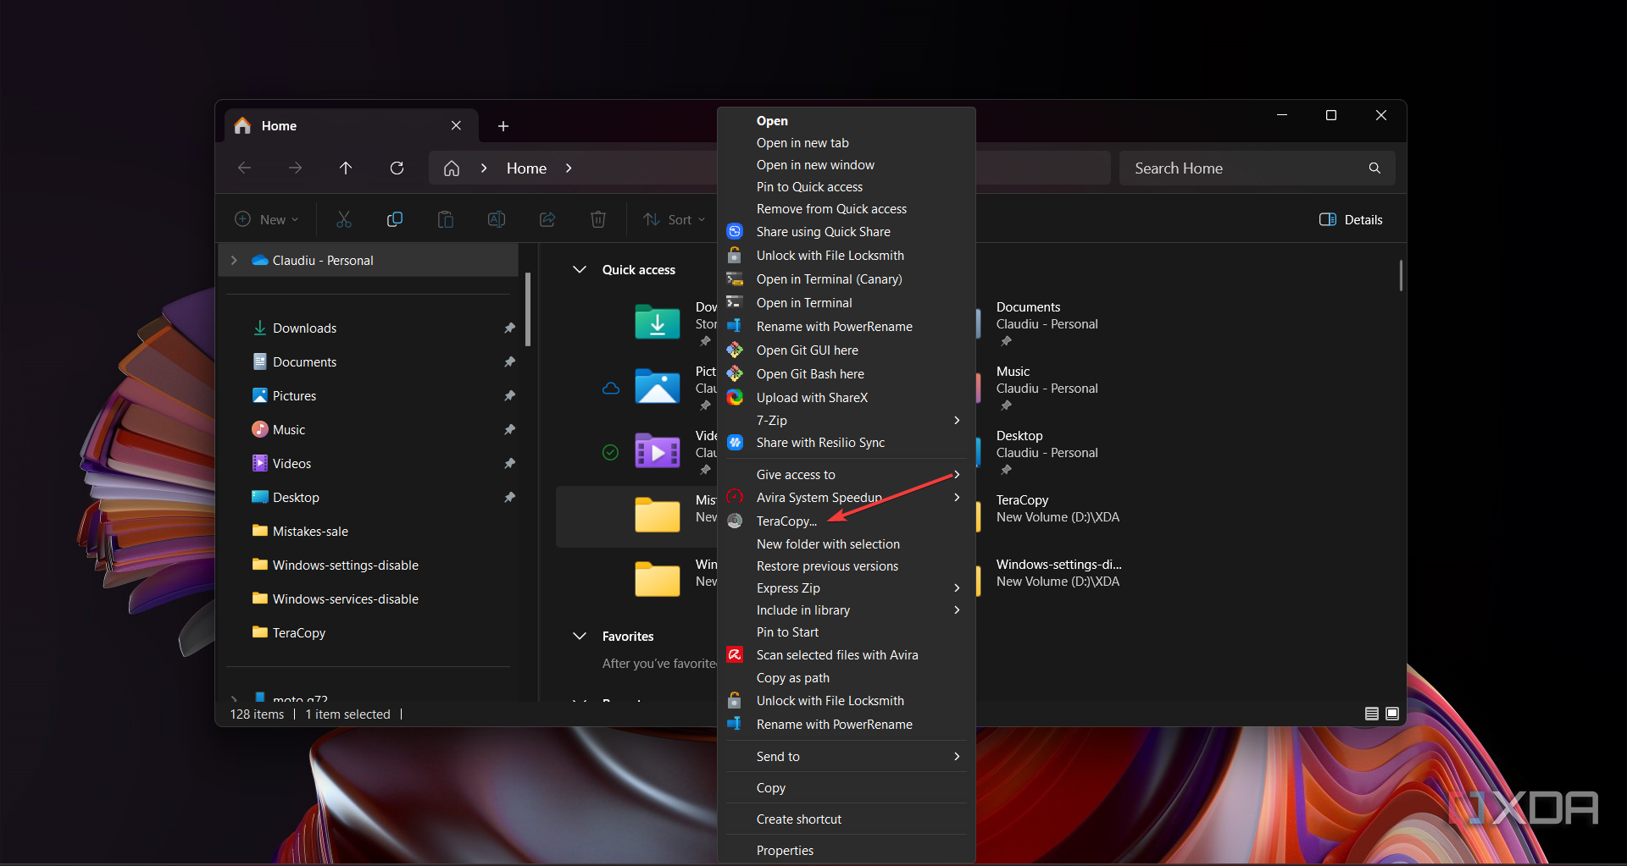Toggle the Details pane button
This screenshot has width=1627, height=866.
[x=1351, y=219]
